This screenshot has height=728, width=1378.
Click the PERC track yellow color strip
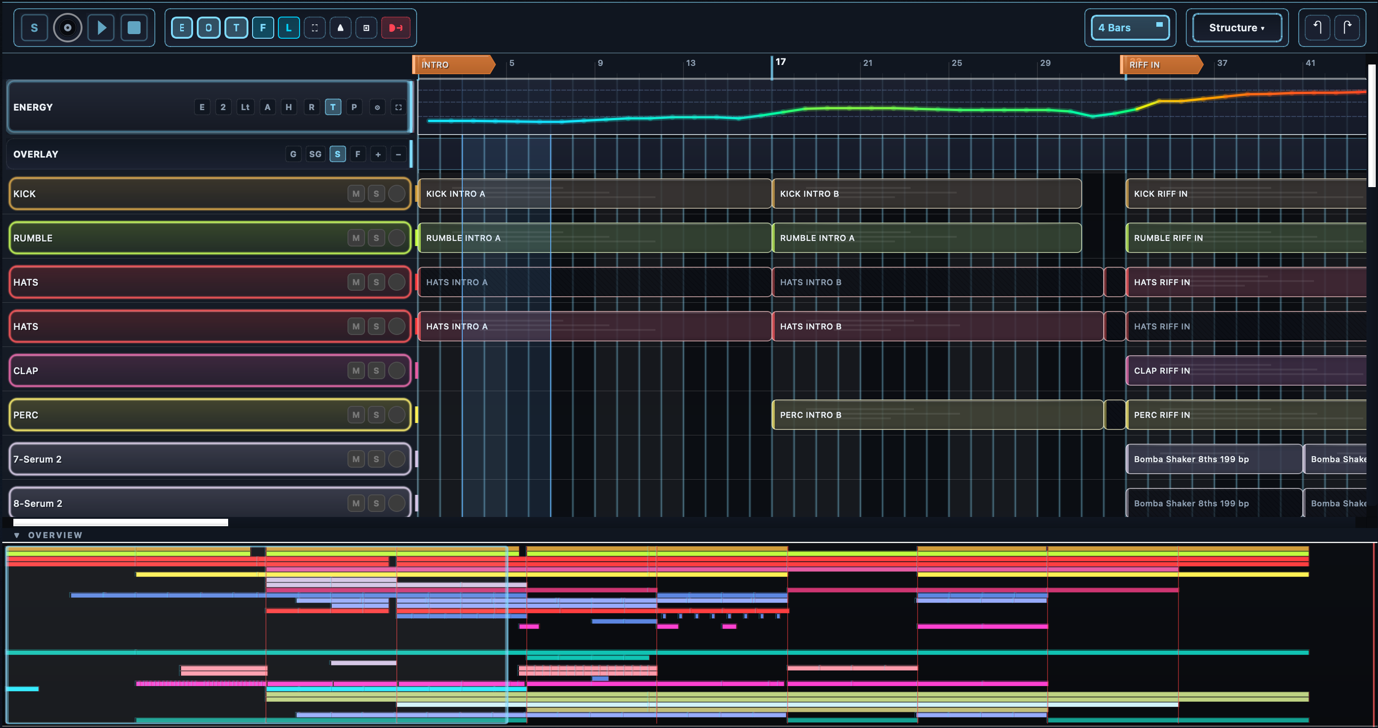[416, 415]
